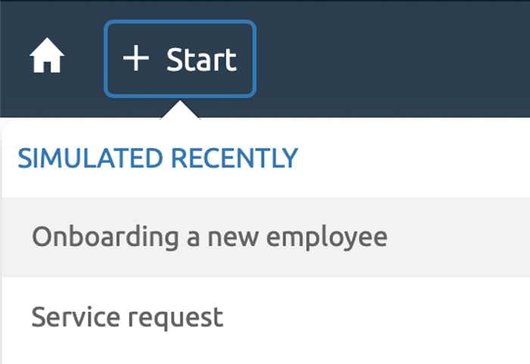This screenshot has width=530, height=364.
Task: Open Service request under Simulated Recently
Action: point(127,316)
